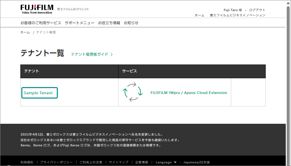Click ログアウト to sign out

(x=257, y=10)
